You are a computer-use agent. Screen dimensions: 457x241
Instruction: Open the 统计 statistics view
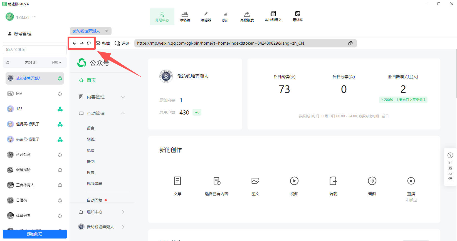226,16
